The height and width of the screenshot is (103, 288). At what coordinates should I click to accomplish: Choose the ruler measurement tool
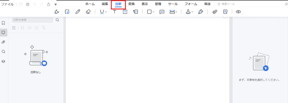172,12
